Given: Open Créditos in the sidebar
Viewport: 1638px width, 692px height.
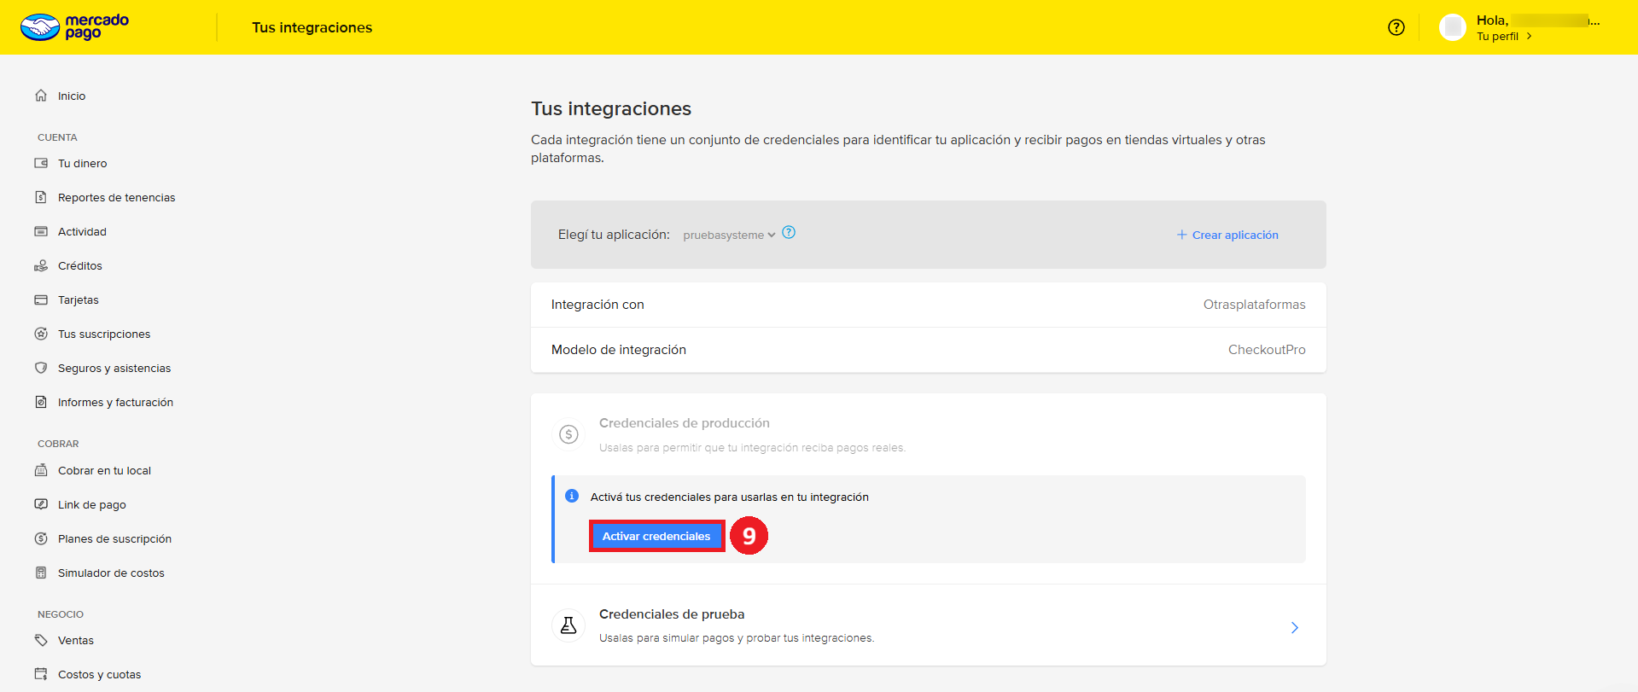Looking at the screenshot, I should pyautogui.click(x=80, y=265).
